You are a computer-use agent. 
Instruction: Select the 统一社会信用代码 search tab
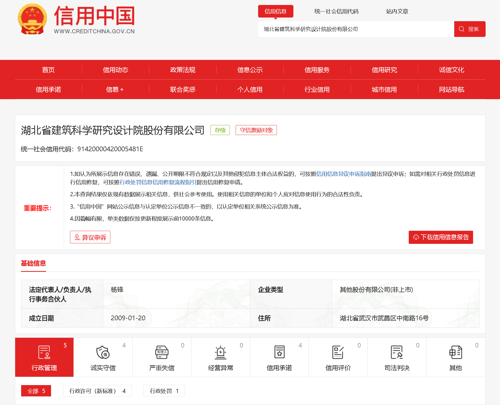pos(336,11)
